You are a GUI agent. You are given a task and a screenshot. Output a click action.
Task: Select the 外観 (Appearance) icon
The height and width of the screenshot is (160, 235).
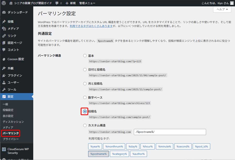pos(4,69)
